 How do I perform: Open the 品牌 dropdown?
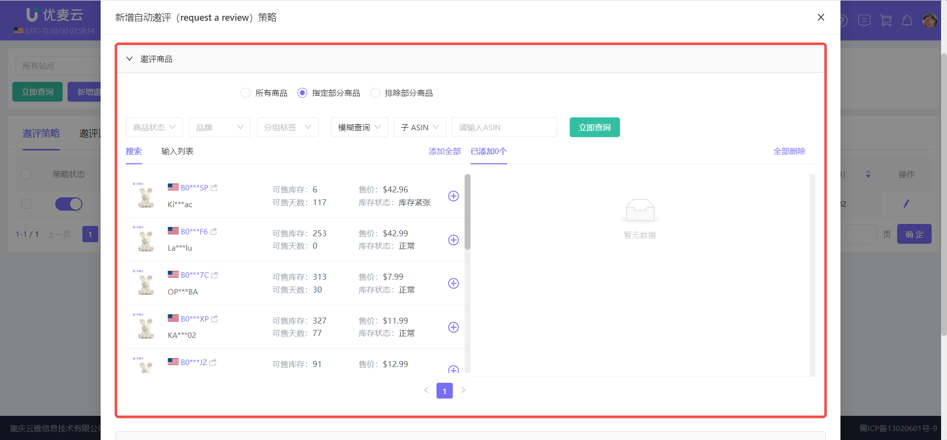(x=219, y=127)
